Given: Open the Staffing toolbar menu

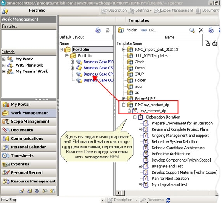Looking at the screenshot, I should [140, 10].
